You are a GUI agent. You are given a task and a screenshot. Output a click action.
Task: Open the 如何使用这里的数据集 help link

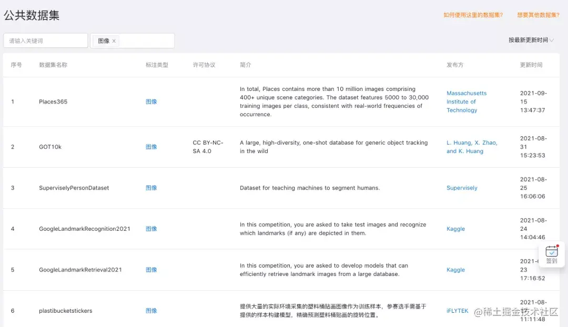coord(472,15)
